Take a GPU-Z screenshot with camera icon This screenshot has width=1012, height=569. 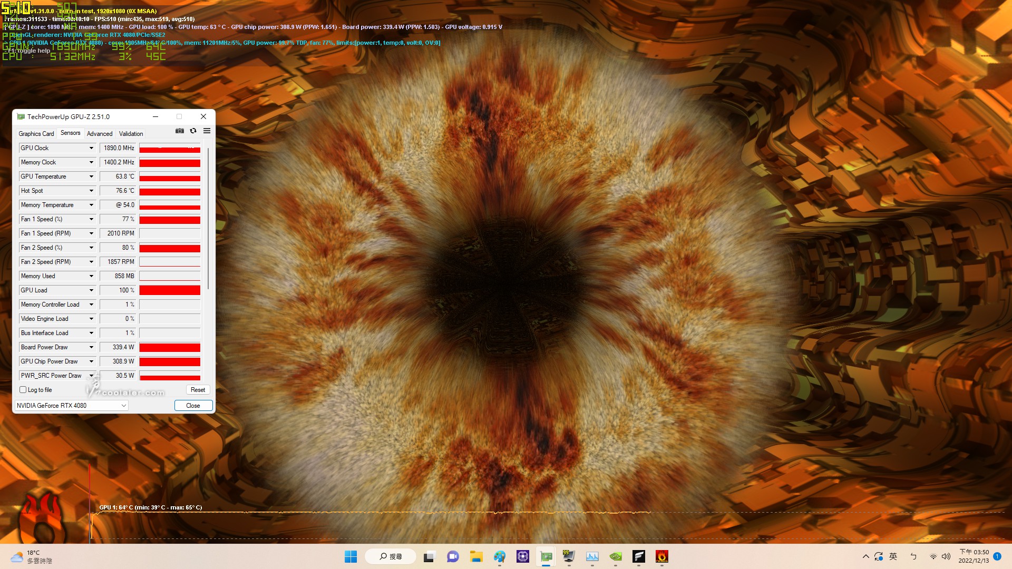pos(180,131)
